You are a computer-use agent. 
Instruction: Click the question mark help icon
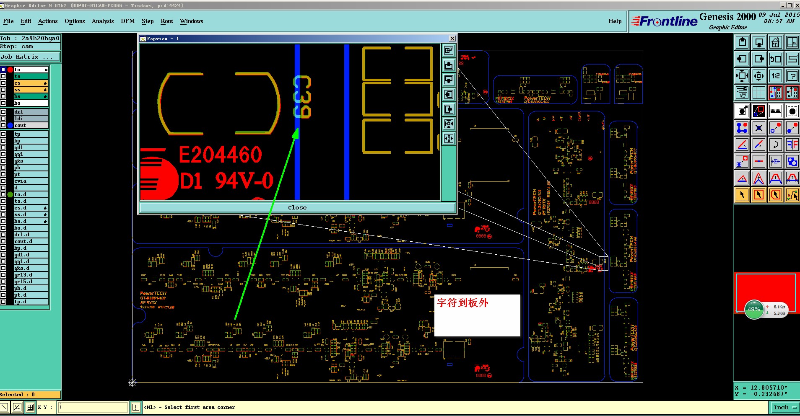pyautogui.click(x=792, y=76)
